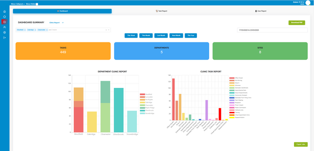Click the Departments 5 summary card

pyautogui.click(x=162, y=51)
